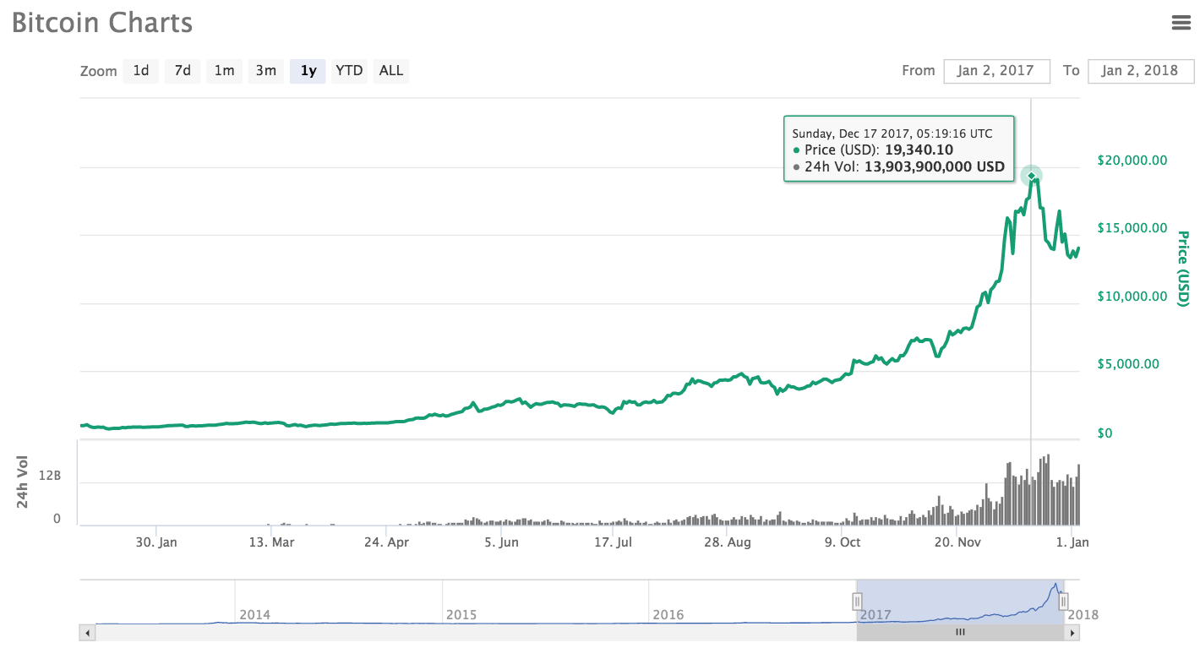Viewport: 1200px width, 659px height.
Task: Click the scrollbar left arrow
Action: (x=86, y=632)
